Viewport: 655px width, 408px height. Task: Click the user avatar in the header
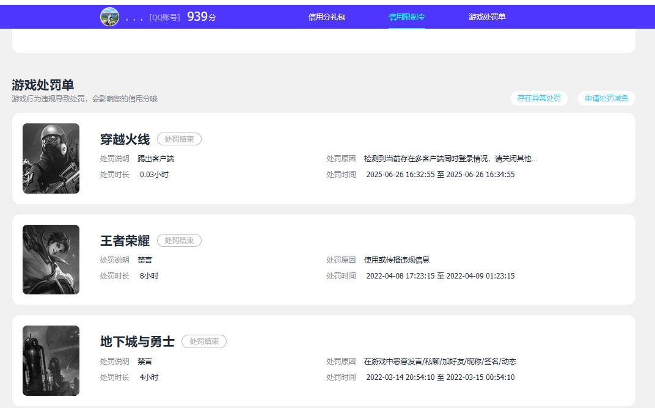pyautogui.click(x=109, y=16)
